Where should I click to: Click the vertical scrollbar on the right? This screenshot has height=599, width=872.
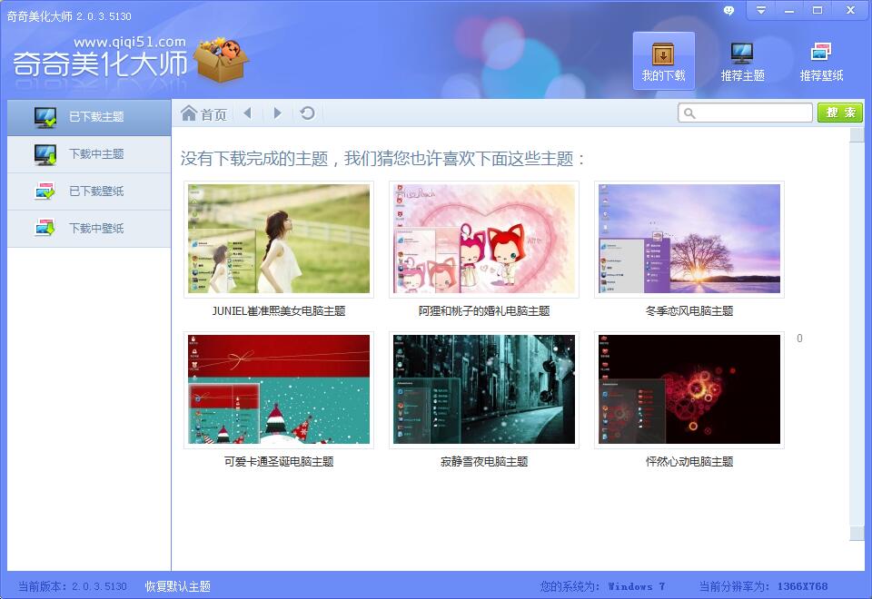click(857, 327)
